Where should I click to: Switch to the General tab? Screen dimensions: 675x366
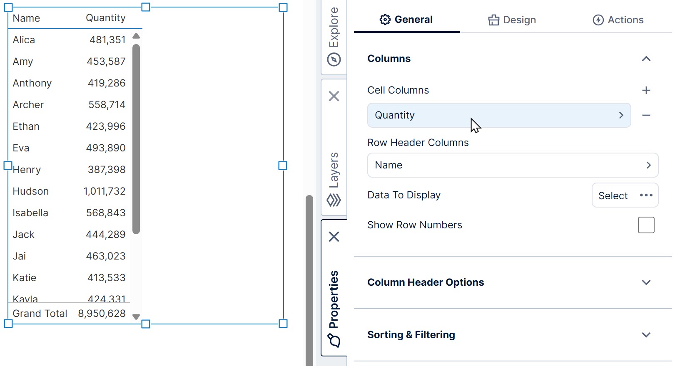click(x=406, y=19)
